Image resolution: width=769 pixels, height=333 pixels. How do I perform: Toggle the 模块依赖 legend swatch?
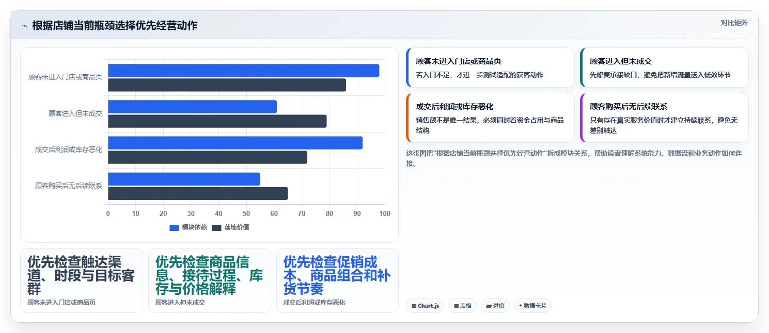click(x=174, y=227)
